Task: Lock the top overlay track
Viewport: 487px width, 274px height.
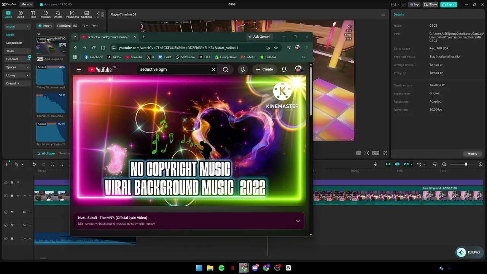Action: point(12,182)
